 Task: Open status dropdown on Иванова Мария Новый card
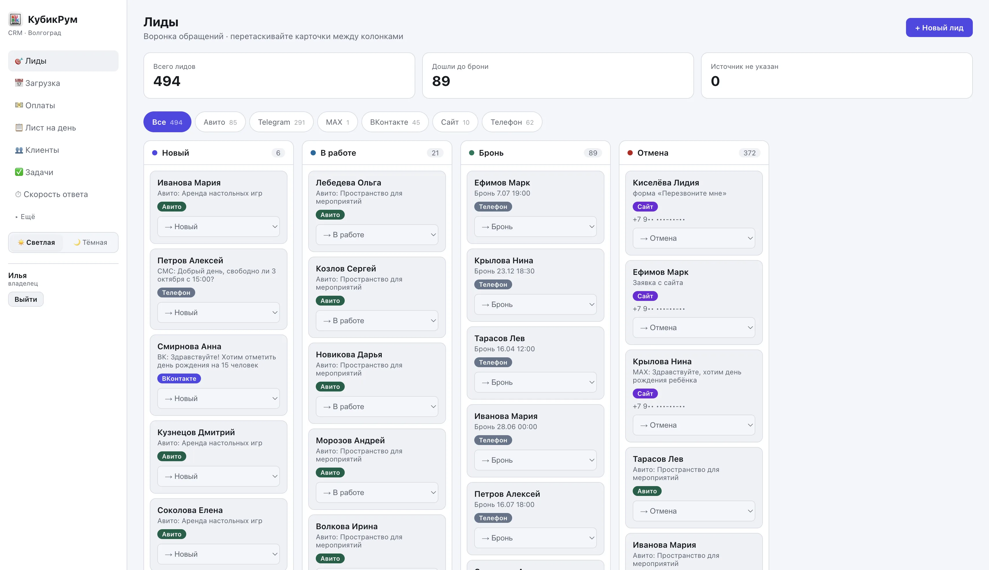click(218, 227)
